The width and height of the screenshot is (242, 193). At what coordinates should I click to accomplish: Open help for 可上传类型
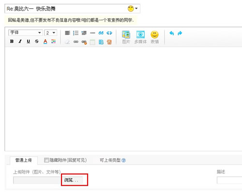123,160
